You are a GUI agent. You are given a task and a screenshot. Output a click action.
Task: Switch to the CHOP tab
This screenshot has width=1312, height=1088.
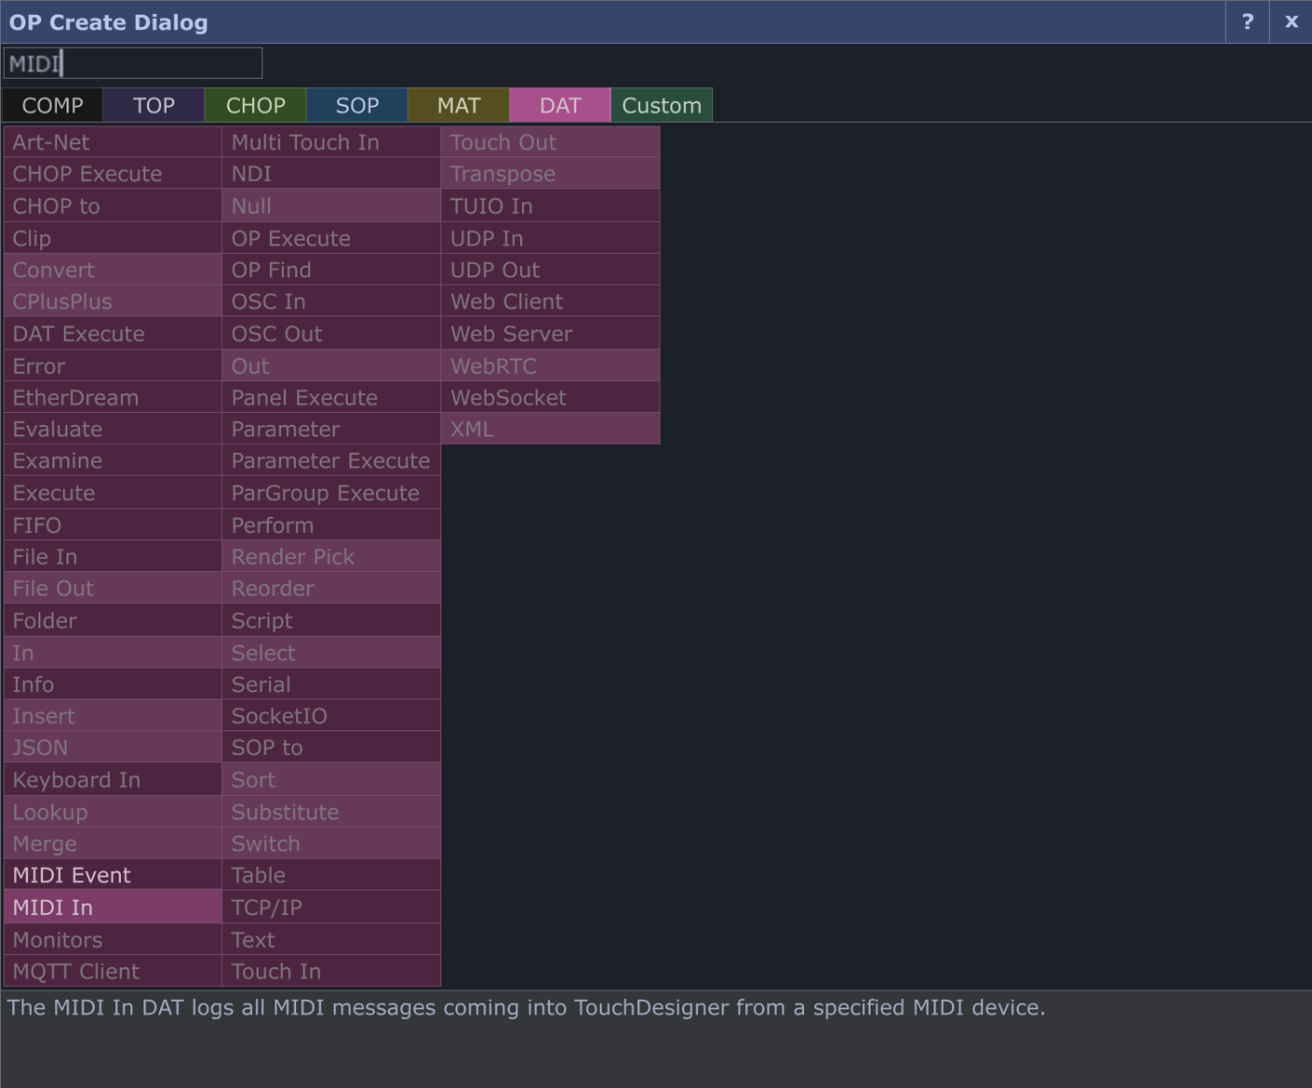click(x=255, y=105)
